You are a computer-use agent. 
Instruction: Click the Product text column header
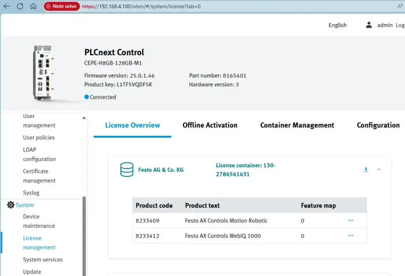(x=202, y=205)
